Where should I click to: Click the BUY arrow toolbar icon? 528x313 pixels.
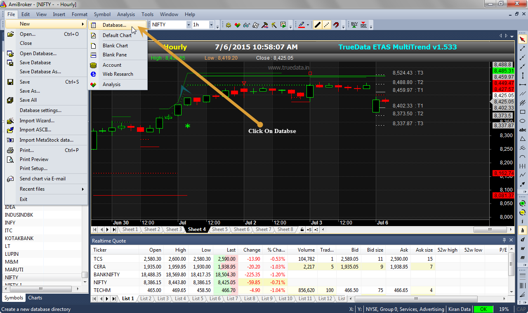coord(354,25)
